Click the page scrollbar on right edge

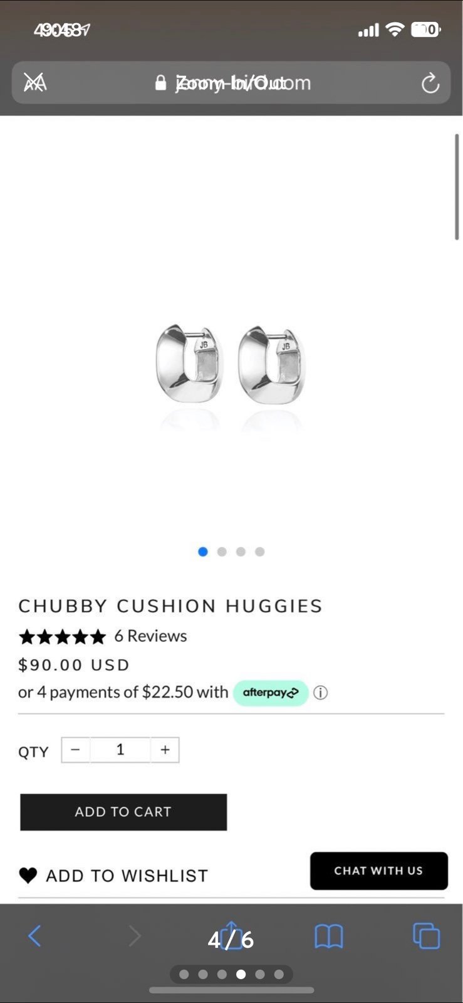coord(457,186)
